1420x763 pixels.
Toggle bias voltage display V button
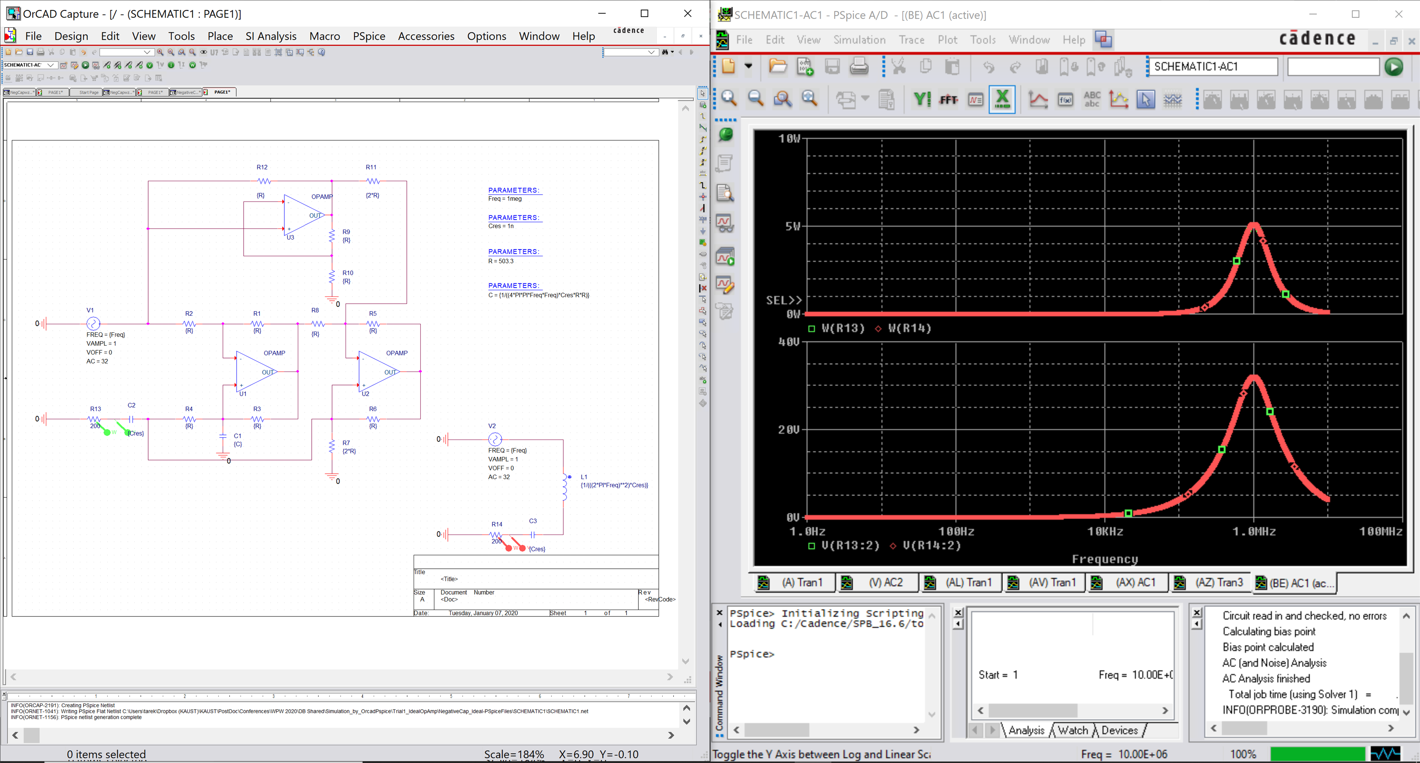click(x=150, y=65)
